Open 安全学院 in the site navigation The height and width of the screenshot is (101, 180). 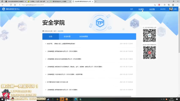(x=152, y=9)
